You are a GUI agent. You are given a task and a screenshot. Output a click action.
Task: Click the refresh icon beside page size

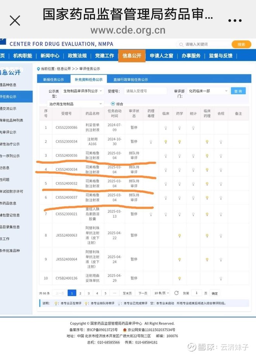176,293
